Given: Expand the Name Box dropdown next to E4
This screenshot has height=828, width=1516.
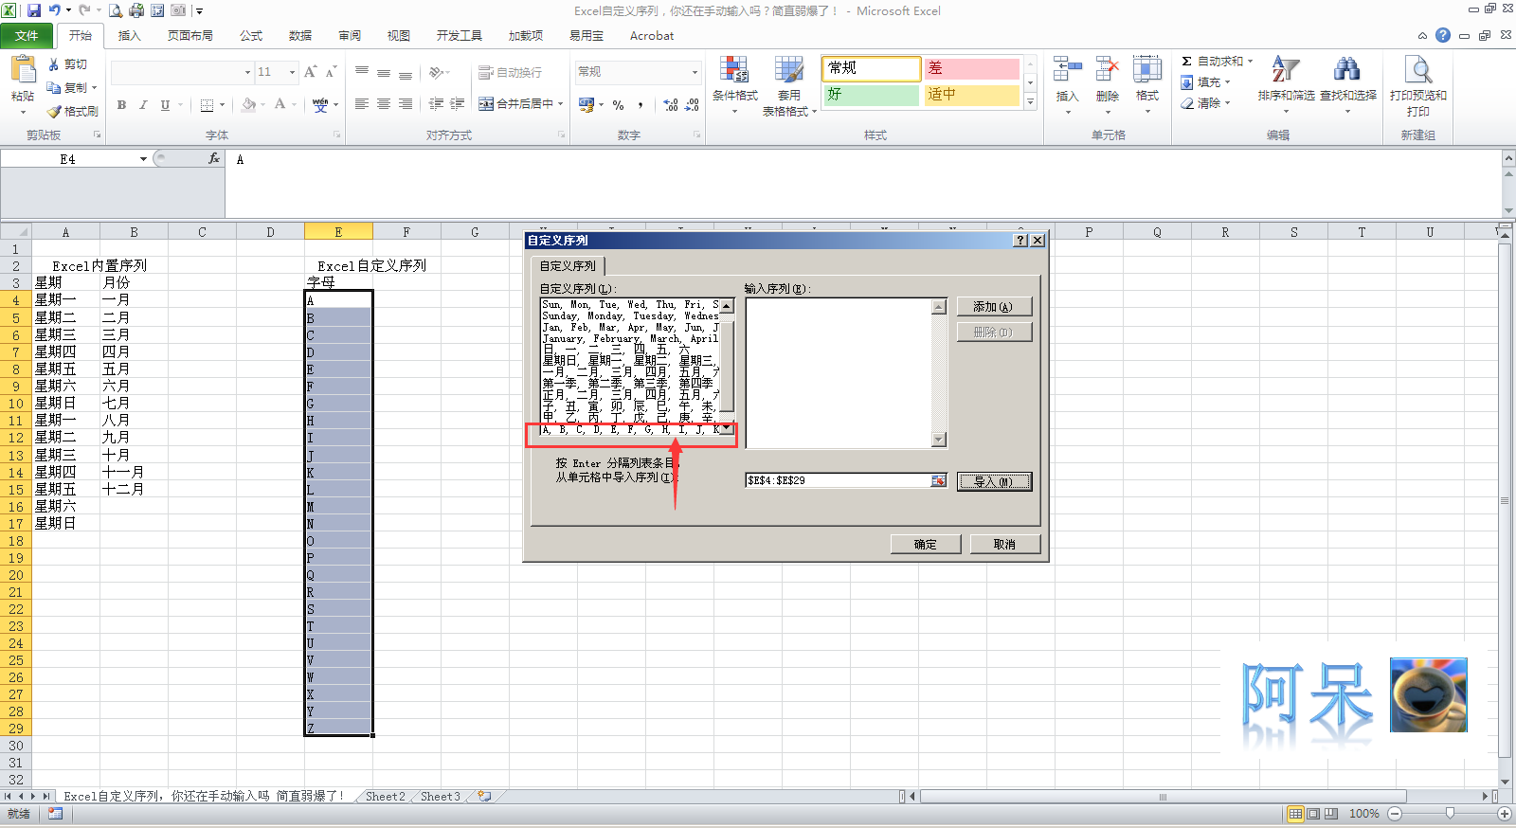Looking at the screenshot, I should click(143, 159).
